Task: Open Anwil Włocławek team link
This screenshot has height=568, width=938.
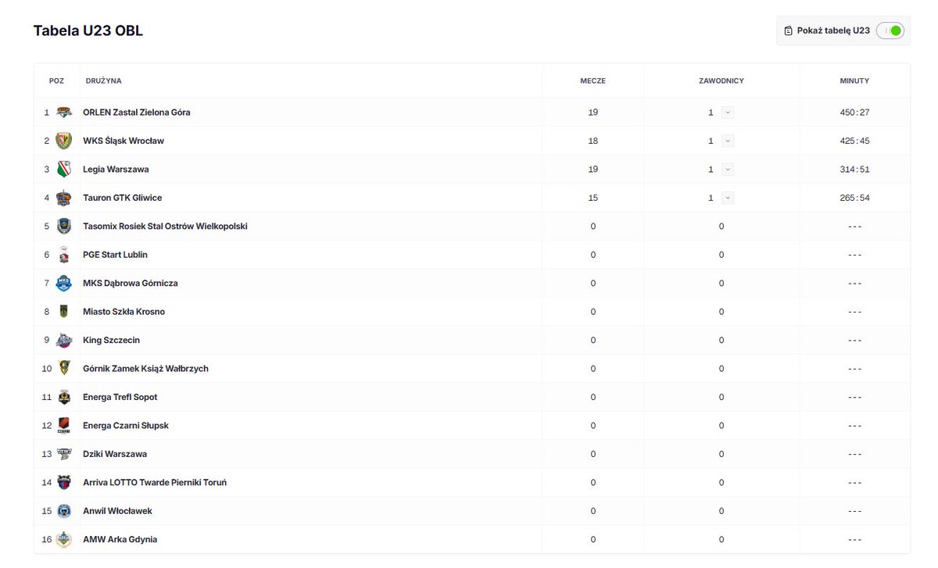Action: pos(117,512)
